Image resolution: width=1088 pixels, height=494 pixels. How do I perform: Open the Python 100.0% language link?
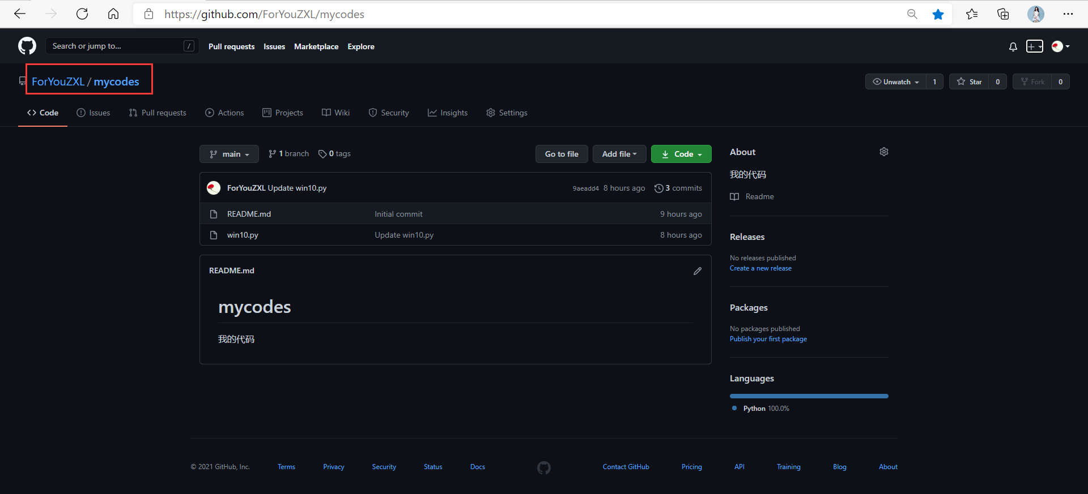click(760, 409)
